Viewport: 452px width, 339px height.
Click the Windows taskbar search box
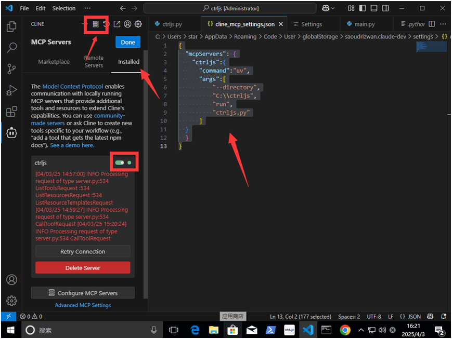point(92,330)
